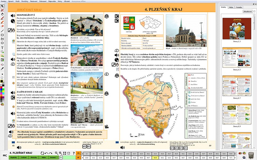Screen dimensions: 257x160
Task: Shrink view with collapse arrows icon
Action: 69,153
